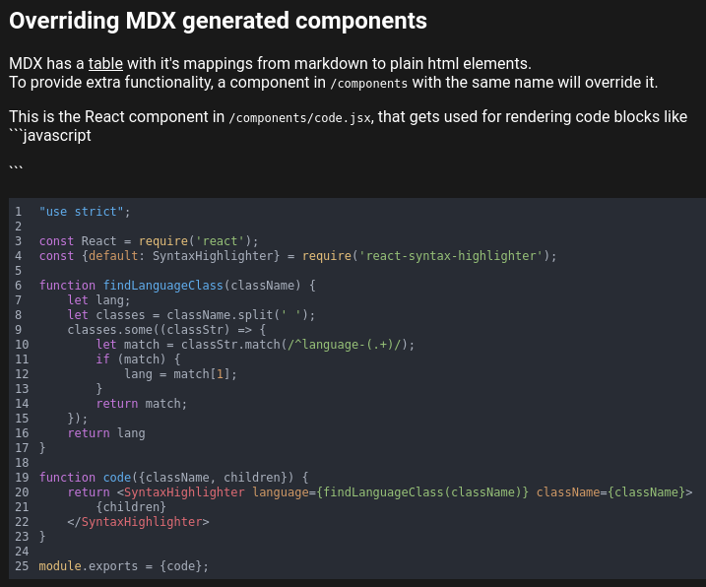706x587 pixels.
Task: Open the underlined "table" link
Action: (x=105, y=63)
